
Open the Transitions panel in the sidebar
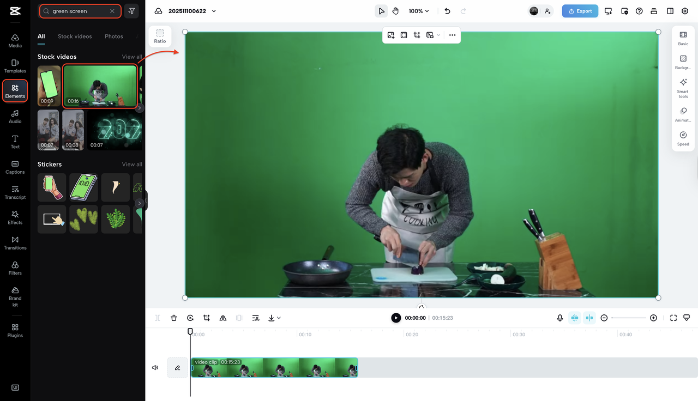(x=15, y=243)
